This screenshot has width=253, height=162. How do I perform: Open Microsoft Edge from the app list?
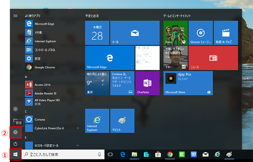(x=52, y=24)
